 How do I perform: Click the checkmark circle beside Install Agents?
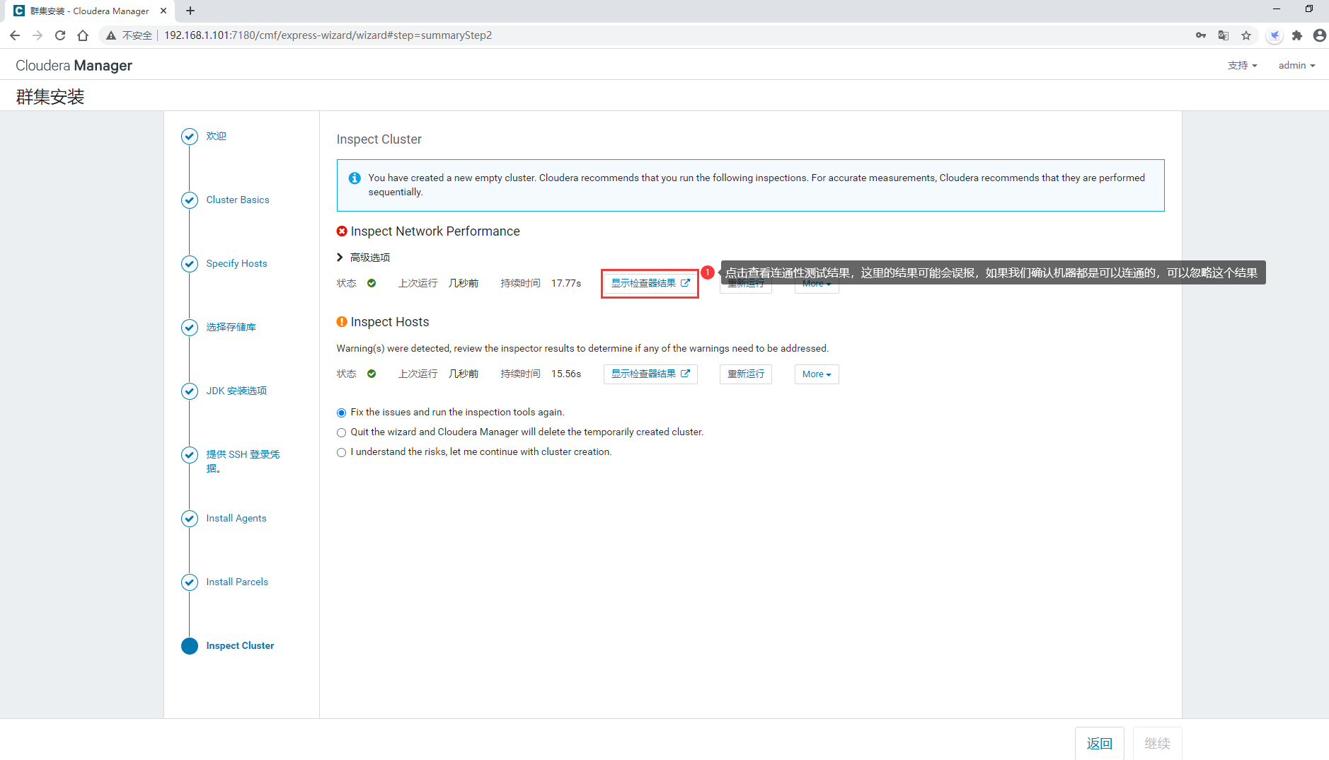click(x=190, y=518)
